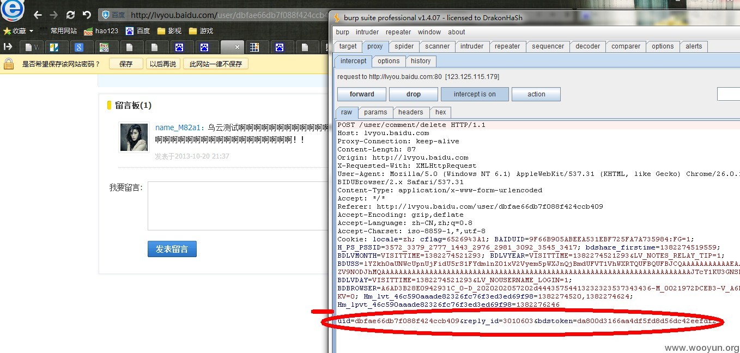Click the browser address bar URL
Screen dimensions: 740x353
pos(229,15)
